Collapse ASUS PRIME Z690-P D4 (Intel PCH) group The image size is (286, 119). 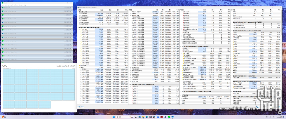232,76
